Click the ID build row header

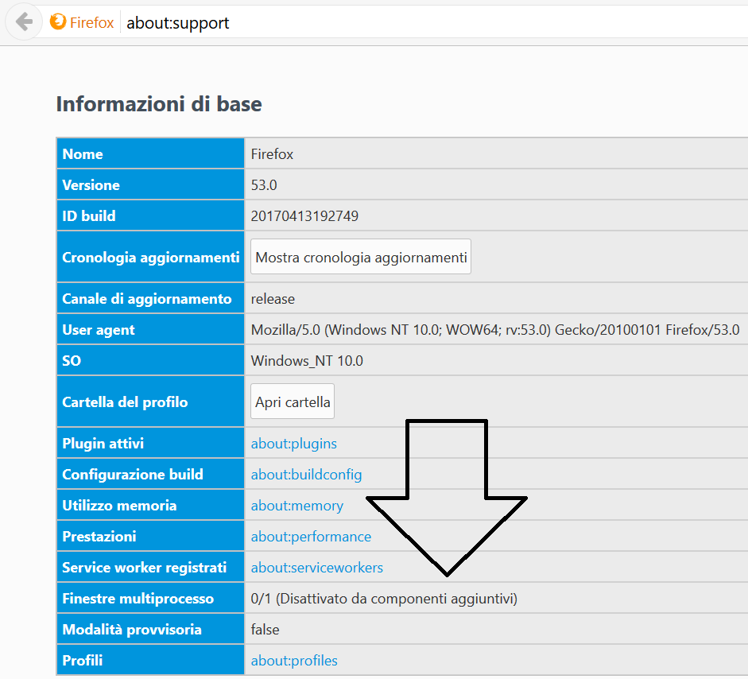[150, 215]
